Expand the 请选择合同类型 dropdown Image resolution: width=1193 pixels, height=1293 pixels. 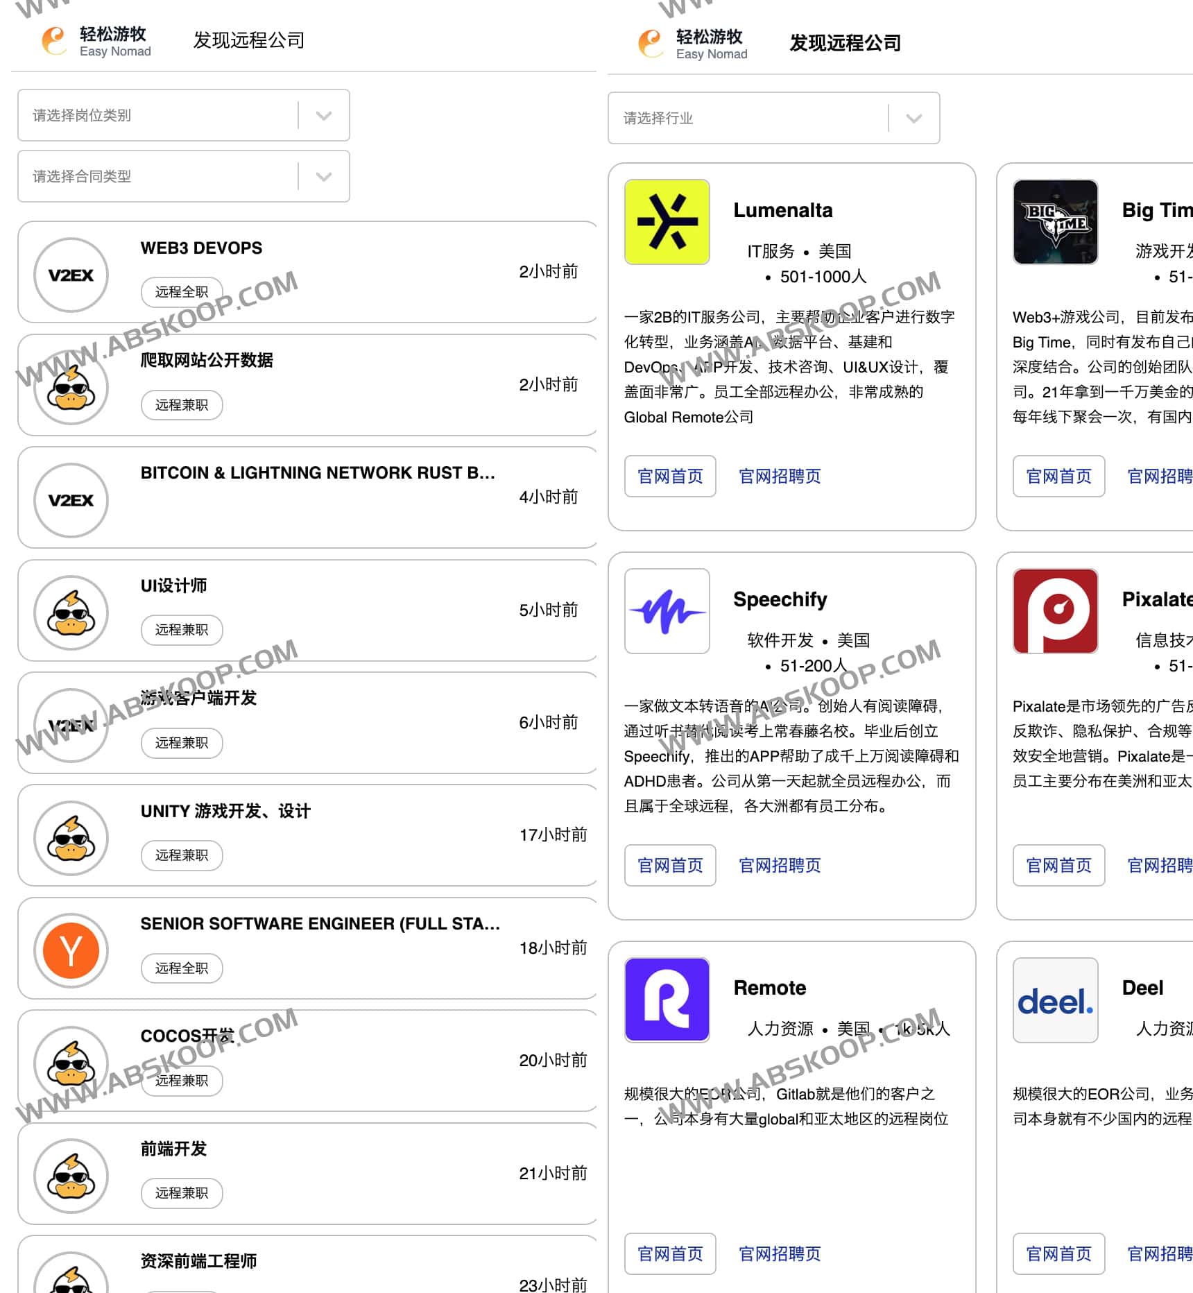184,176
